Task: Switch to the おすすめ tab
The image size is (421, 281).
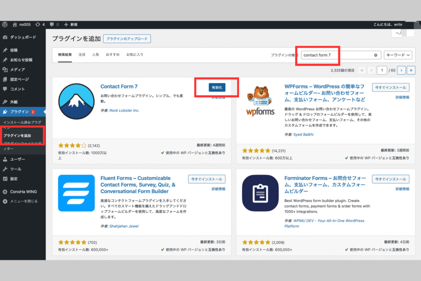Action: [112, 54]
